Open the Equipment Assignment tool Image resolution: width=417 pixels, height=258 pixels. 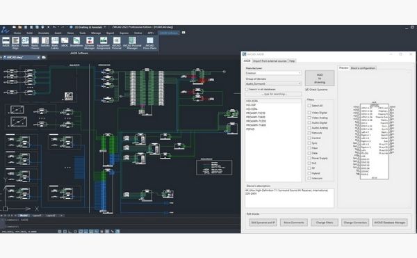tap(103, 43)
